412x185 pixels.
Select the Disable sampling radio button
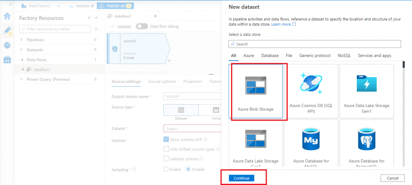[x=188, y=169]
